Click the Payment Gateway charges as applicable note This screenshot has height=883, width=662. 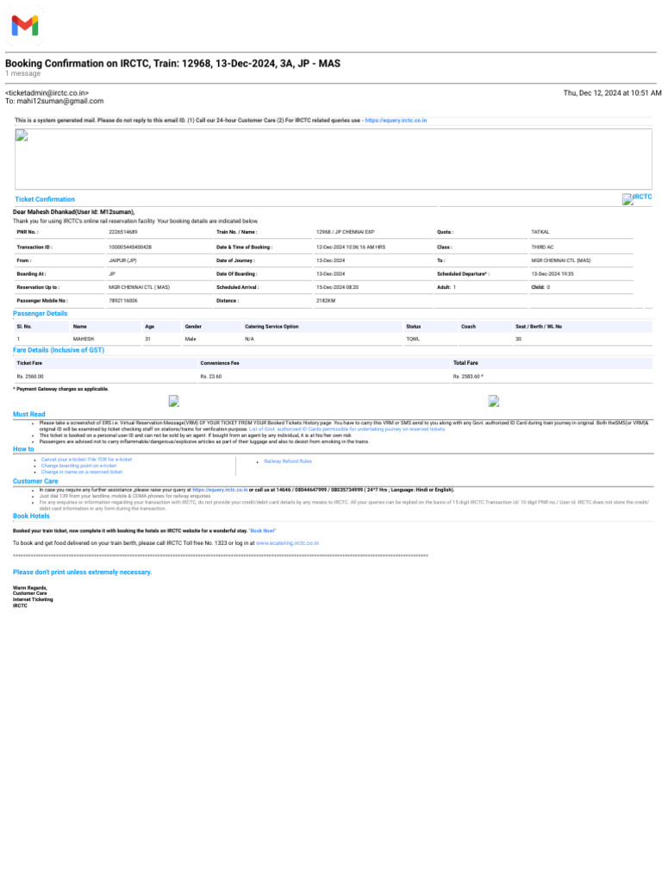[61, 389]
